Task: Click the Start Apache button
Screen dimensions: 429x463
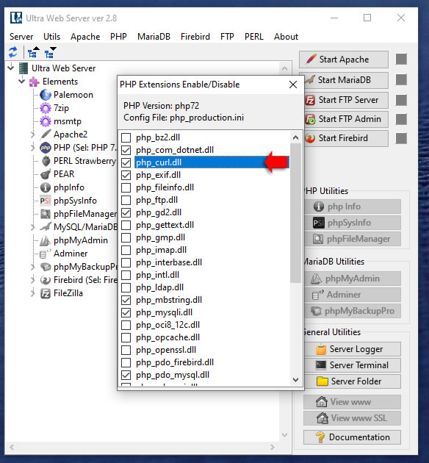Action: click(x=344, y=60)
